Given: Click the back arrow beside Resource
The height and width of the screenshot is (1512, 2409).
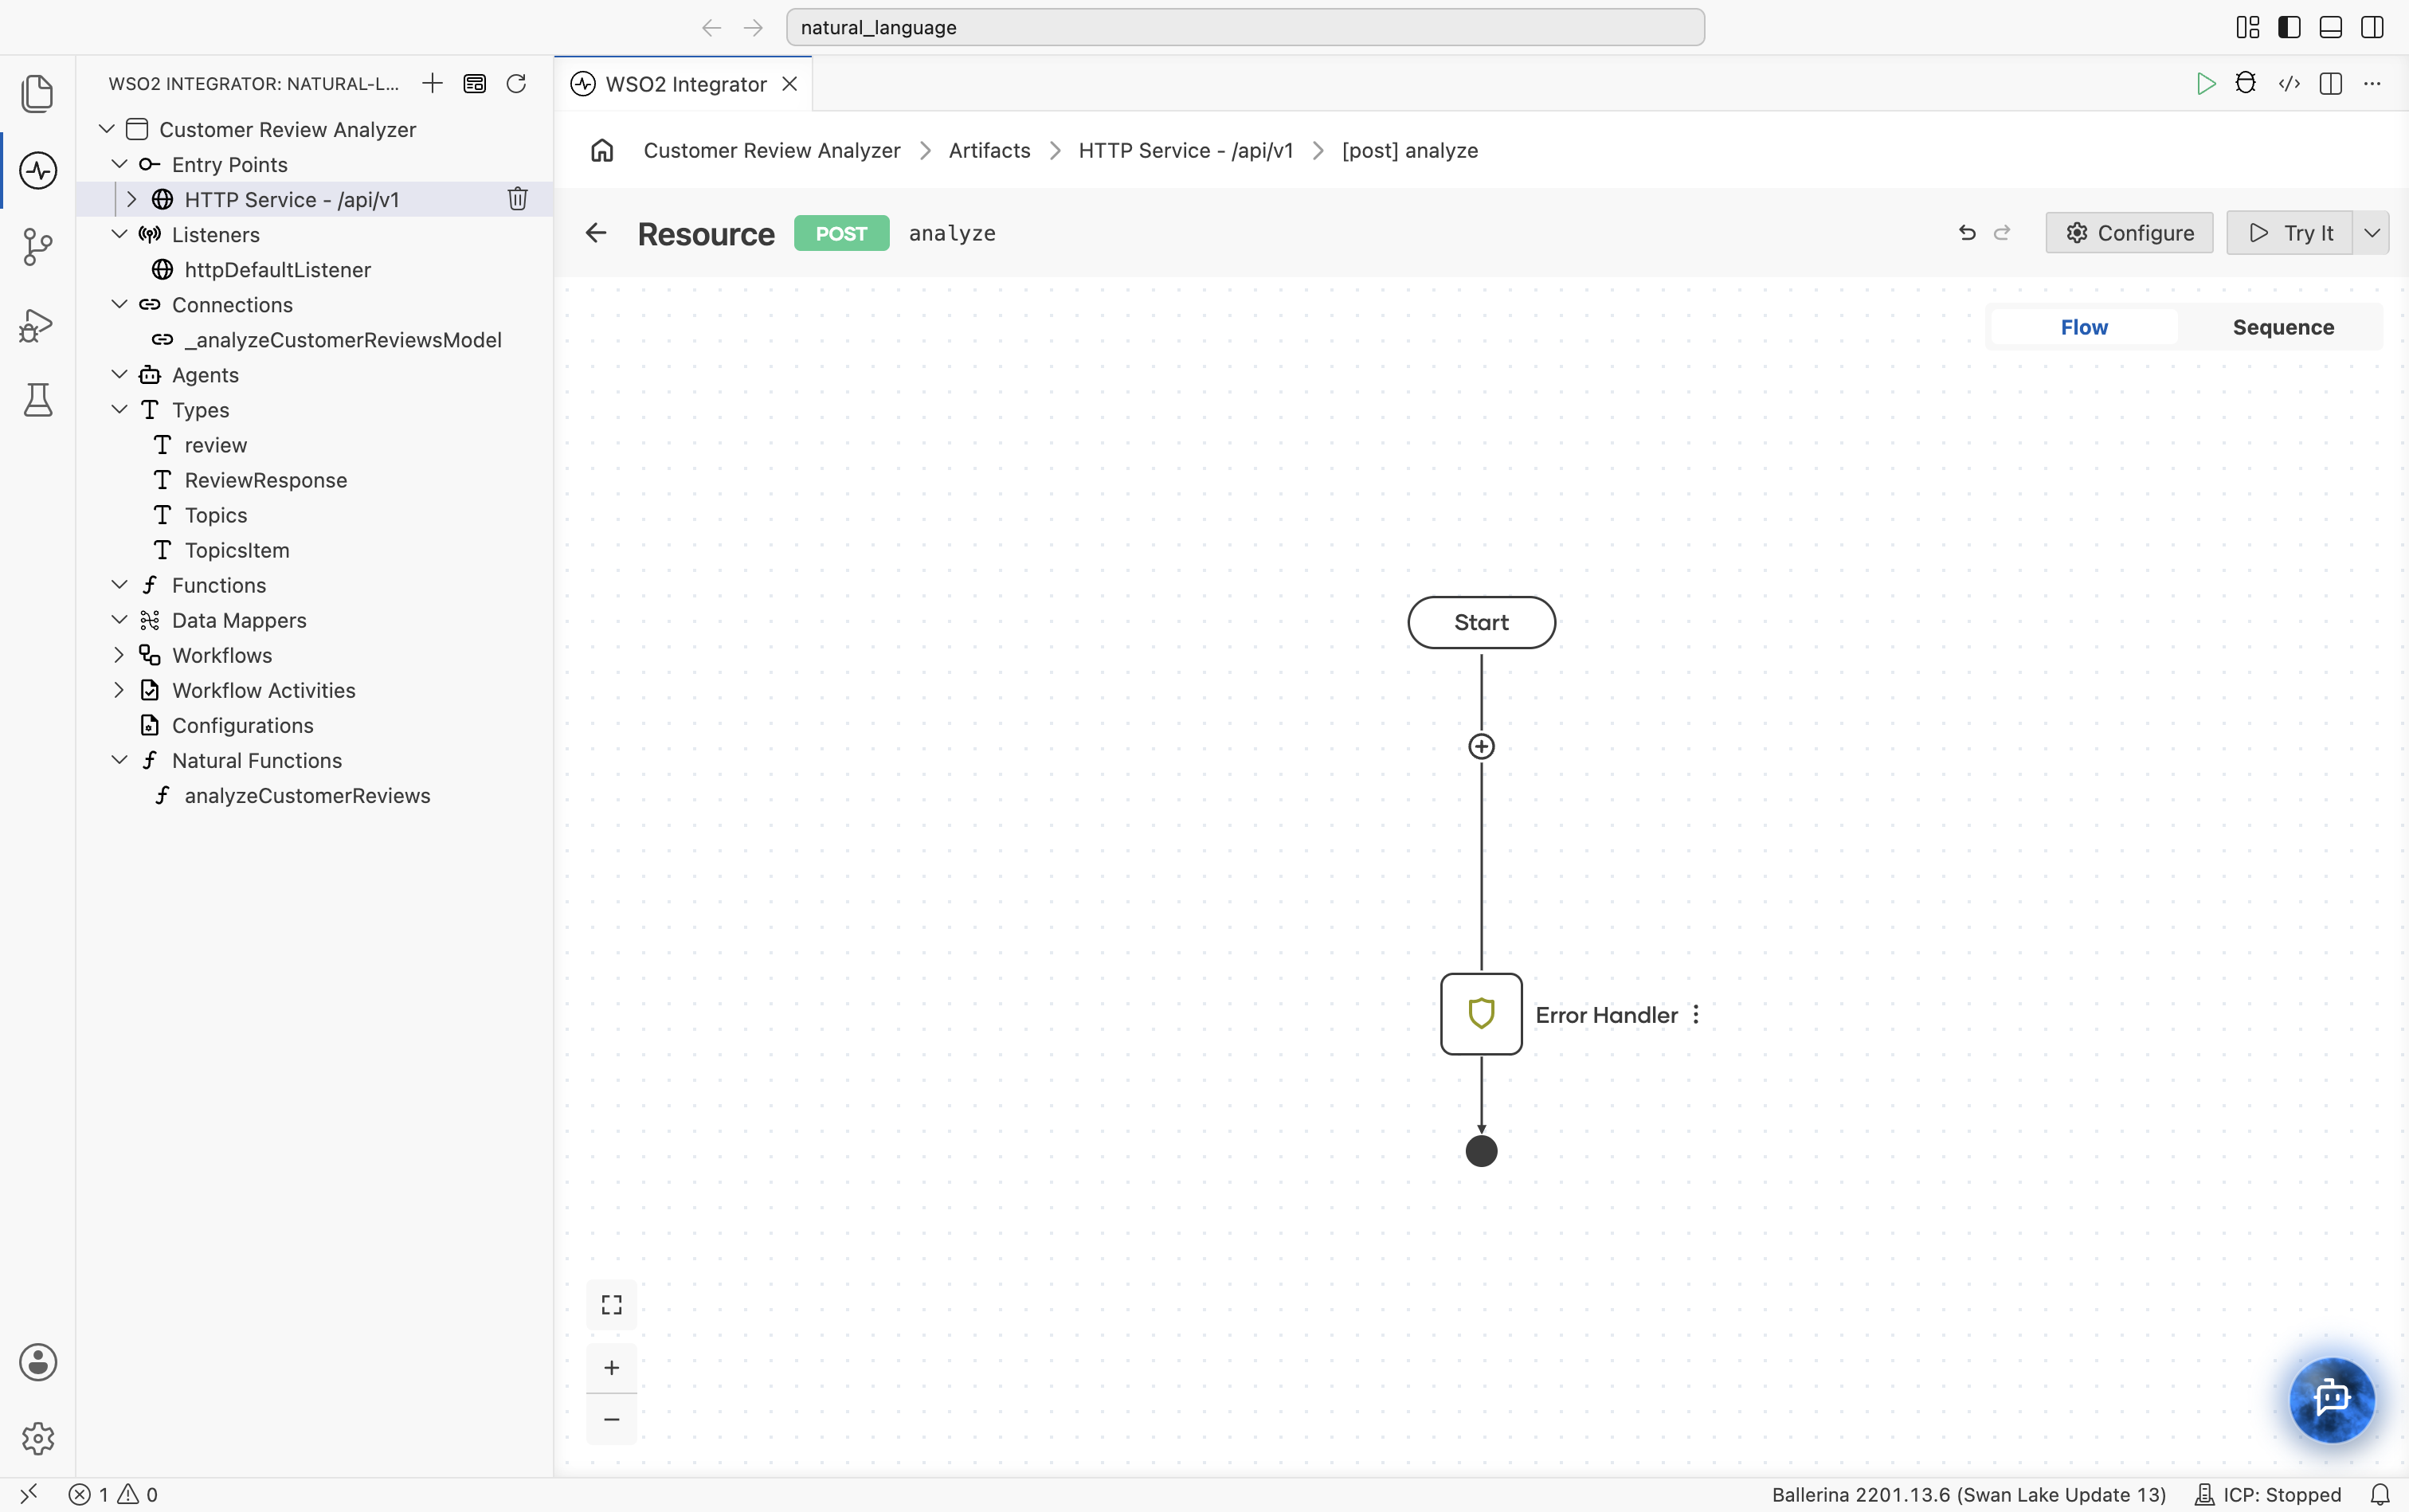Looking at the screenshot, I should pyautogui.click(x=596, y=233).
